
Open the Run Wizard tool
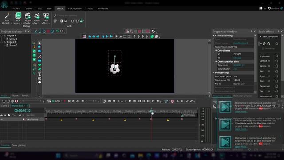pyautogui.click(x=7, y=18)
